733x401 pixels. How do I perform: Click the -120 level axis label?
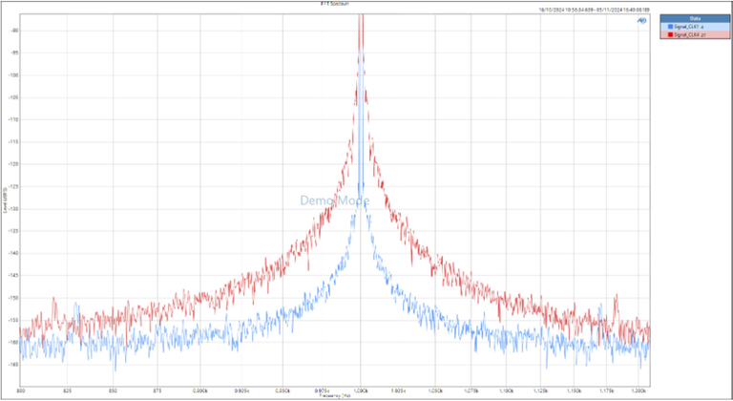coord(13,164)
